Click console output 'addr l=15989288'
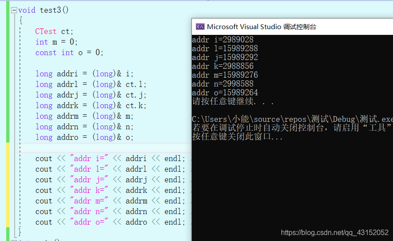Screen dimensions: 393x241 click(x=225, y=49)
